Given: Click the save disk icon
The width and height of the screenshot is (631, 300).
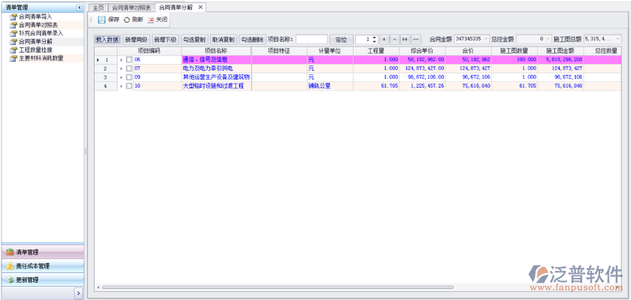Looking at the screenshot, I should pyautogui.click(x=101, y=20).
